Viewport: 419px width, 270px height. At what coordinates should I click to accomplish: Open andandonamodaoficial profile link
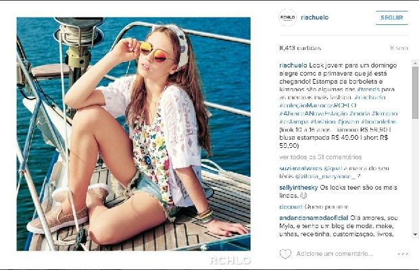pos(314,218)
